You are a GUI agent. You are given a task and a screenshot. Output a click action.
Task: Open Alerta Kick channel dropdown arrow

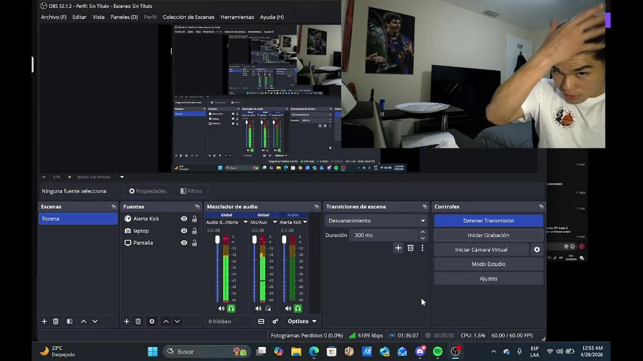(305, 222)
